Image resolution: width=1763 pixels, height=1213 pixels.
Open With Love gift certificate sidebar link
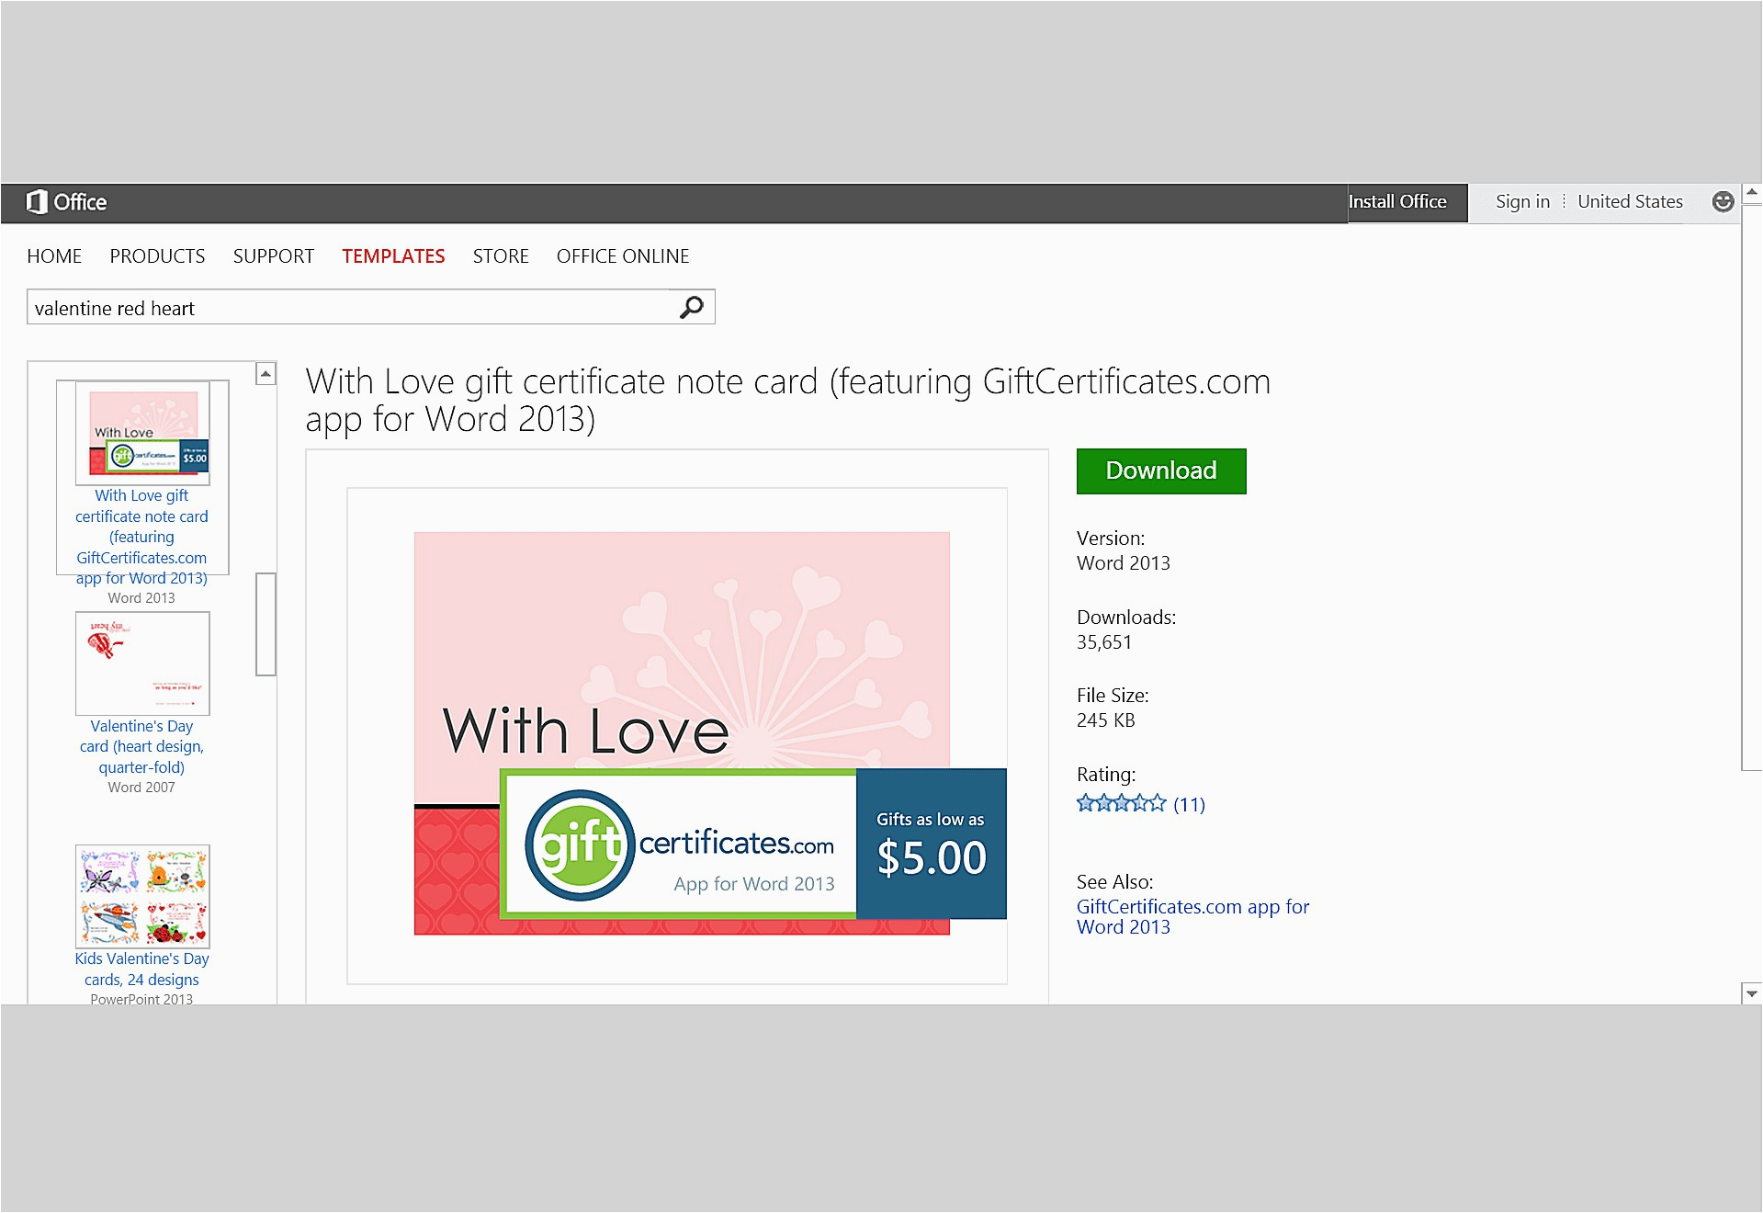(141, 537)
